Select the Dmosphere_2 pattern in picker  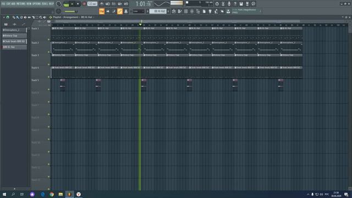click(x=14, y=30)
